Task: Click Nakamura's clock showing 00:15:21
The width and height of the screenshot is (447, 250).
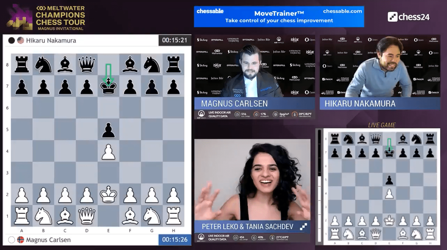Action: point(175,40)
